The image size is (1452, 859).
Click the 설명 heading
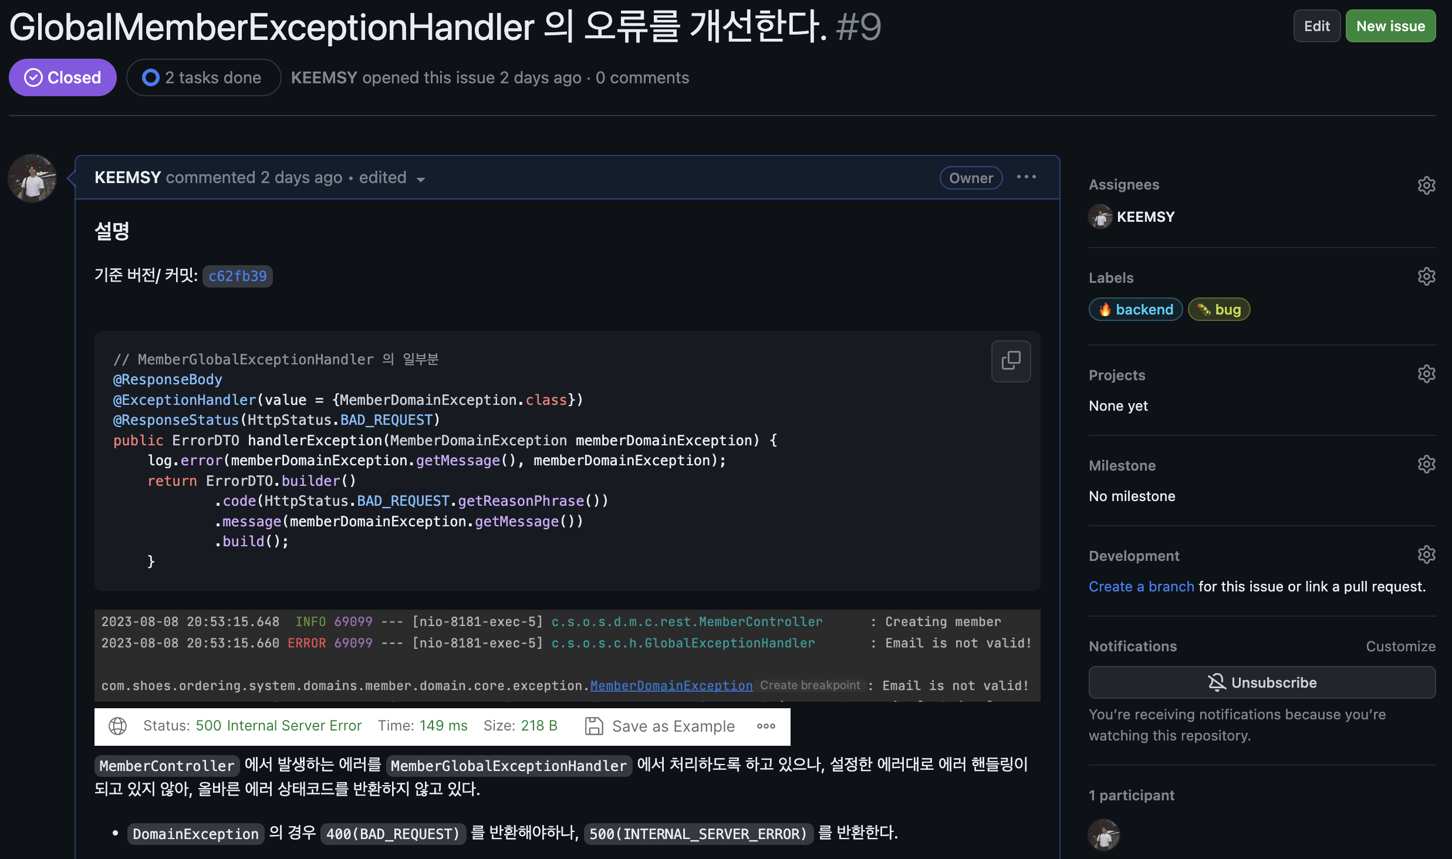(112, 231)
